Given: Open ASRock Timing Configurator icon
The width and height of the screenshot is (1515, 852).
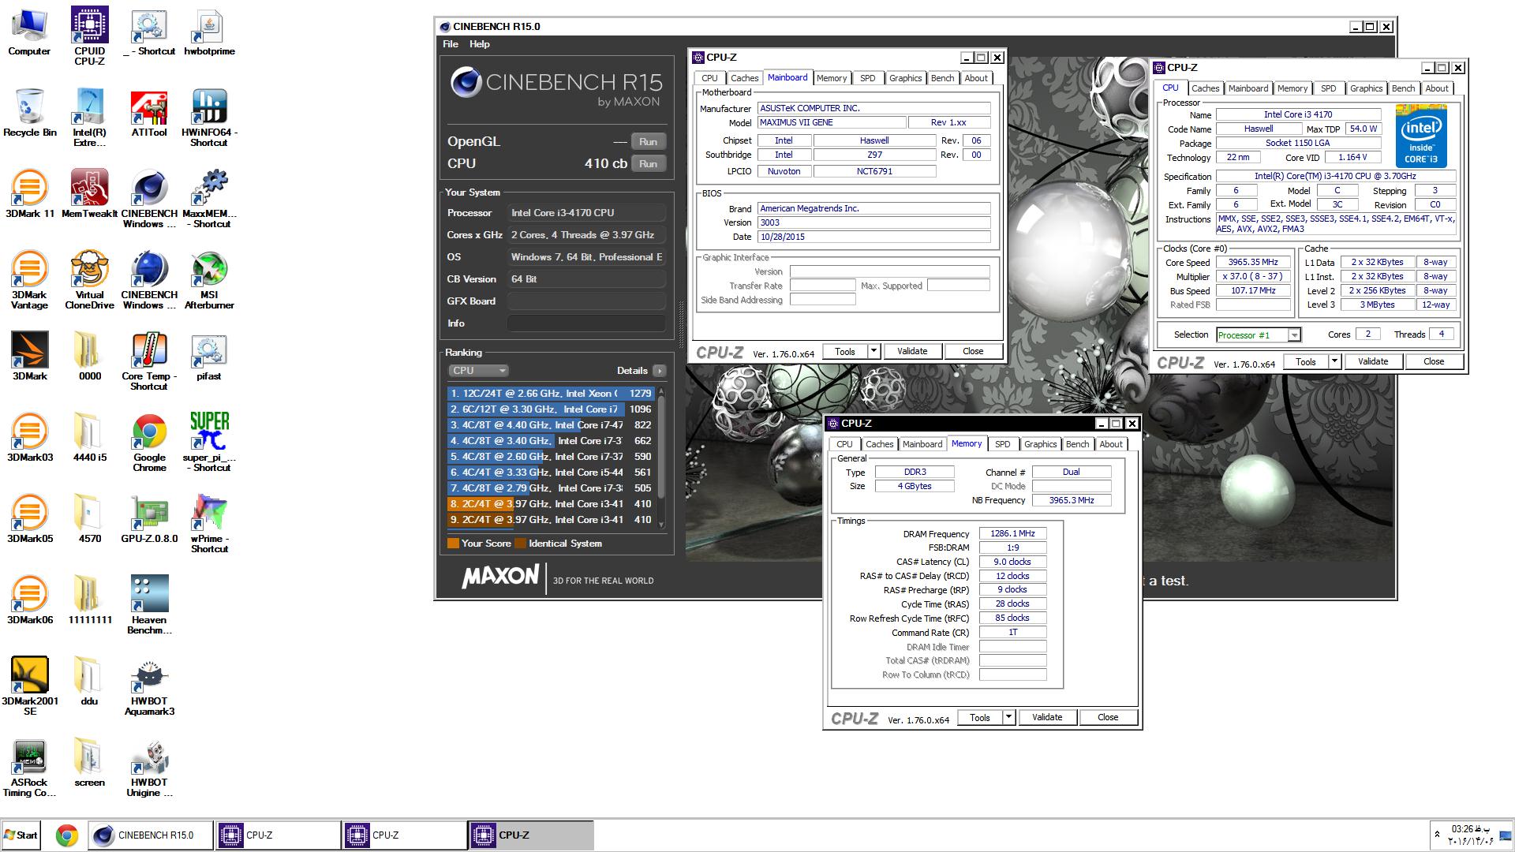Looking at the screenshot, I should 29,768.
